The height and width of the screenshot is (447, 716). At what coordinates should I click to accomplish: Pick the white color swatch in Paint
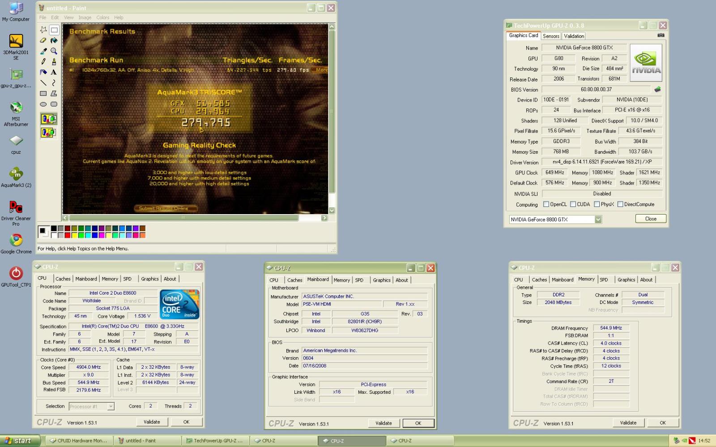(x=54, y=236)
